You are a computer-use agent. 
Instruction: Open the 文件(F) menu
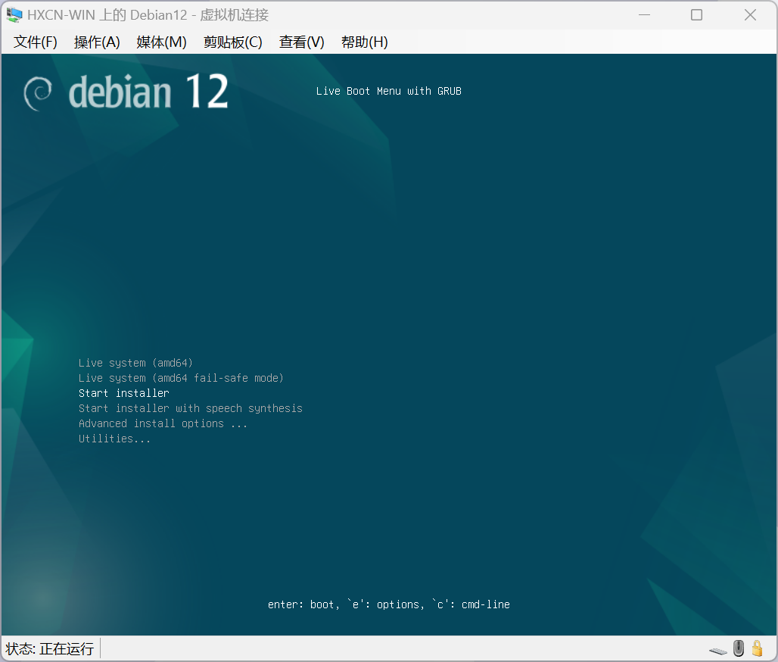click(x=36, y=42)
